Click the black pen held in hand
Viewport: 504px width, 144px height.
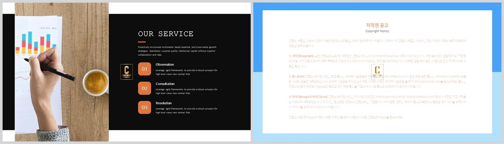50,69
